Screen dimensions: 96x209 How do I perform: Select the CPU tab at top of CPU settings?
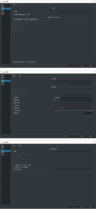pyautogui.click(x=14, y=5)
